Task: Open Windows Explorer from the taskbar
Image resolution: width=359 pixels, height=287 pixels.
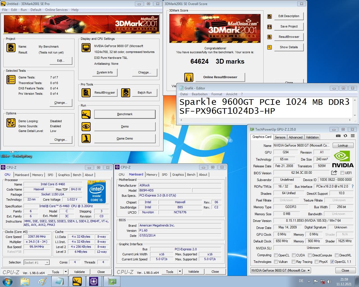Action: pyautogui.click(x=25, y=281)
